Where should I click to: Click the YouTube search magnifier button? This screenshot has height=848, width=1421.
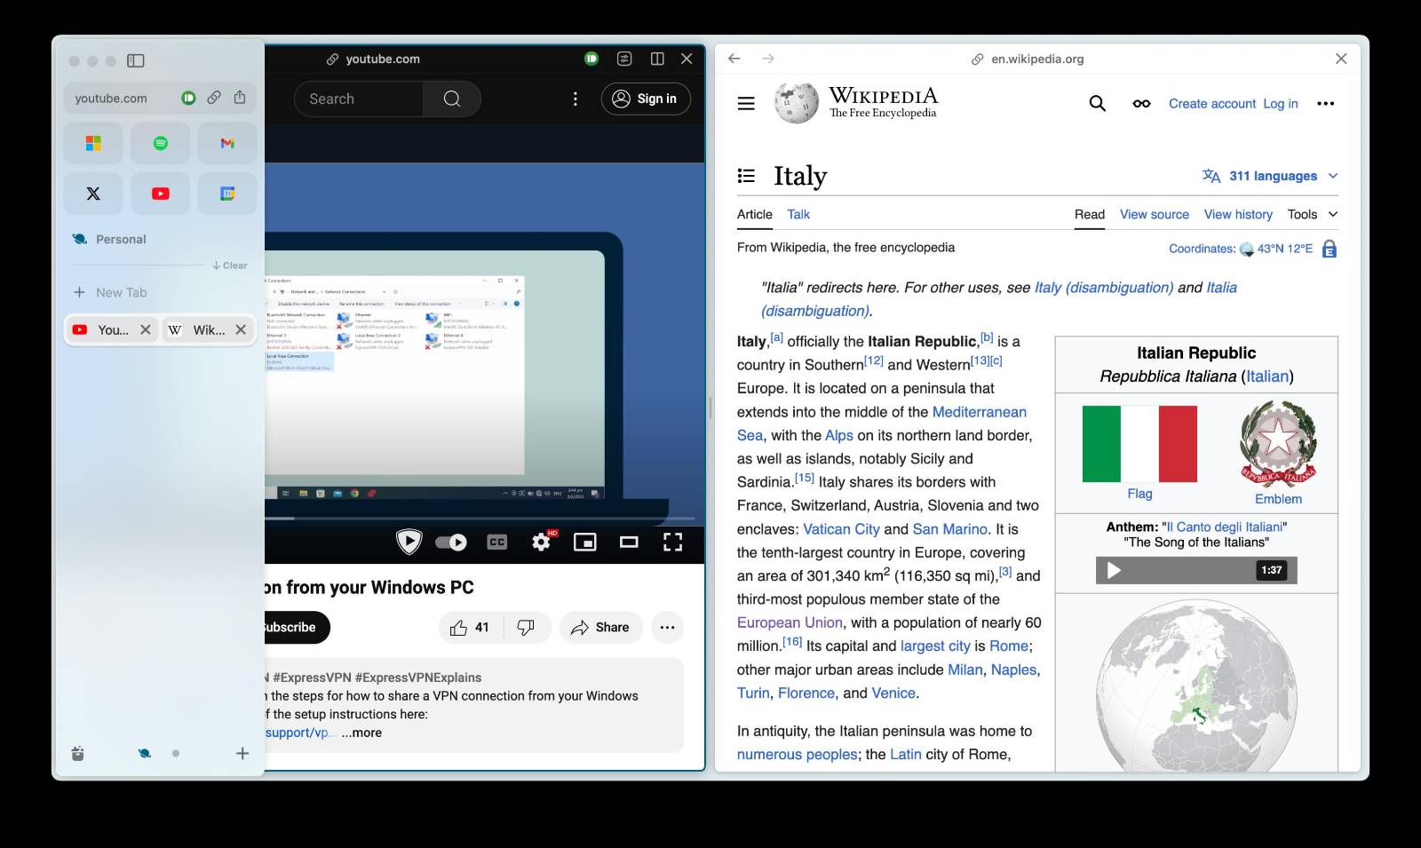452,99
